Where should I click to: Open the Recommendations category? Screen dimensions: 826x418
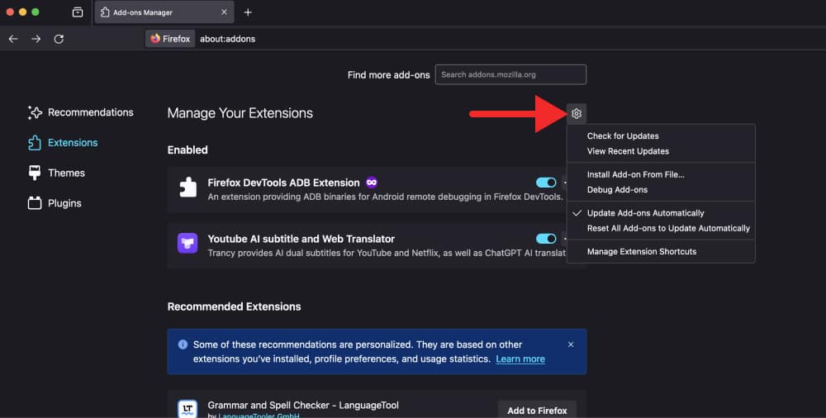tap(81, 112)
